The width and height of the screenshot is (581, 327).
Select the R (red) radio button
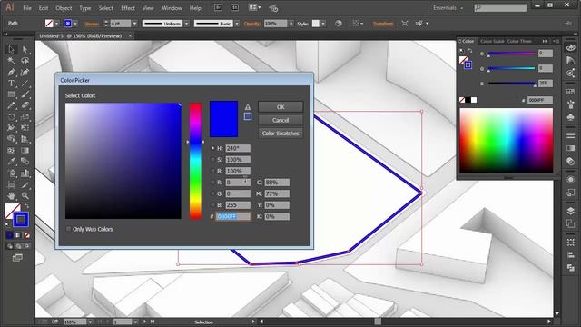coord(212,183)
